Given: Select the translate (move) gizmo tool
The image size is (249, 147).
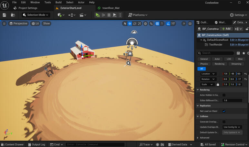Looking at the screenshot, I should point(130,23).
